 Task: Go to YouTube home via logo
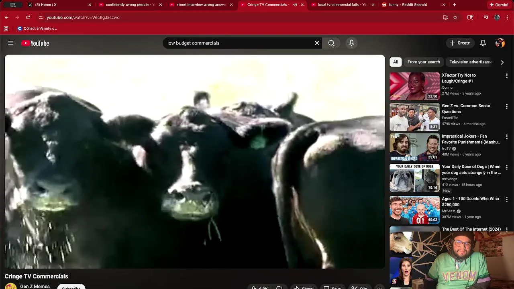coord(35,43)
